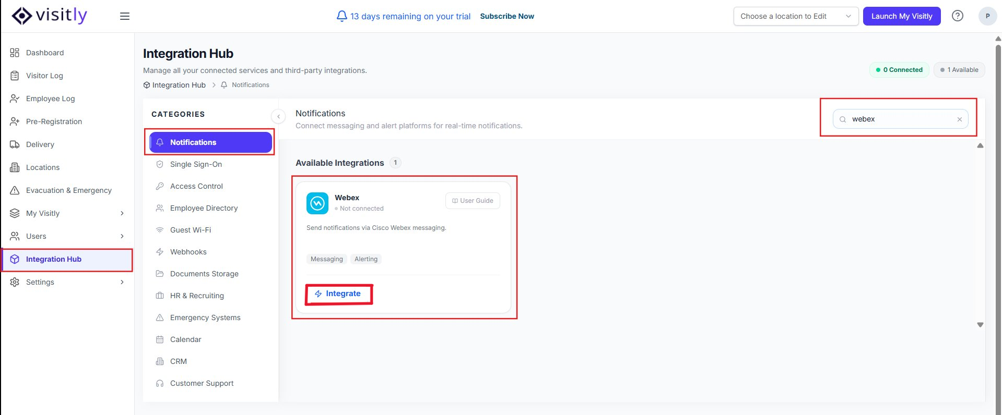
Task: Click the Messaging tag
Action: pos(327,259)
